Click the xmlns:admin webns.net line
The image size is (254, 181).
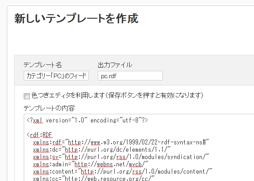(x=91, y=164)
